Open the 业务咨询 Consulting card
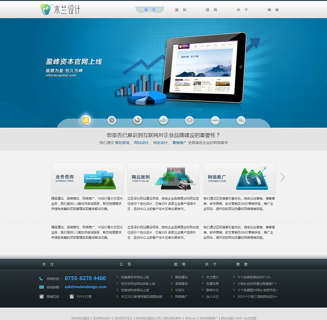The width and height of the screenshot is (327, 320). pos(87,178)
